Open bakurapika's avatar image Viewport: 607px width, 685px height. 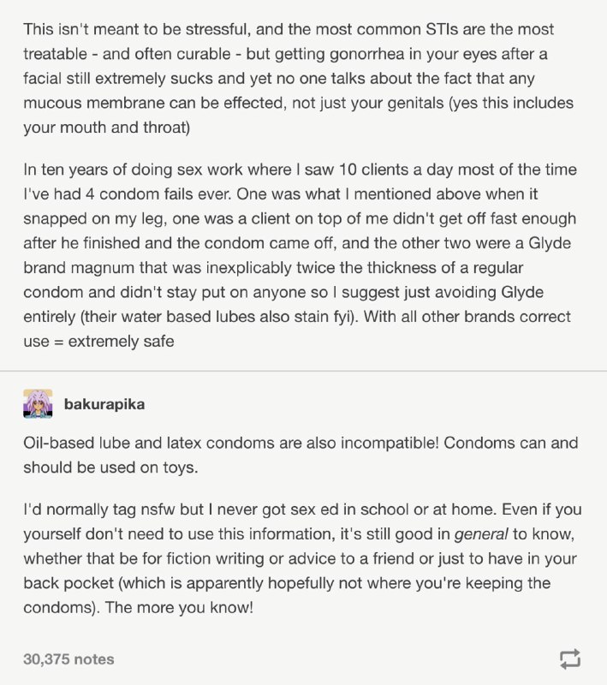pos(38,403)
